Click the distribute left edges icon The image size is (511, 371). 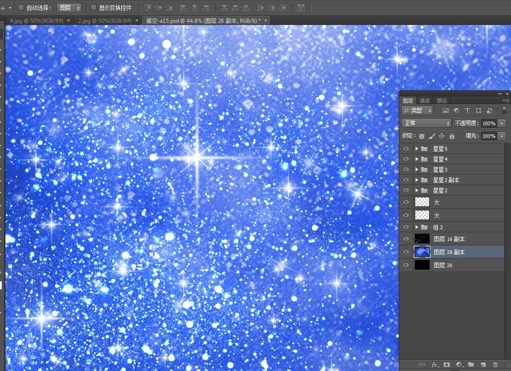260,8
